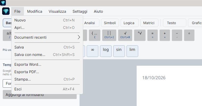Click the Aggiungi al formulario button

40,96
